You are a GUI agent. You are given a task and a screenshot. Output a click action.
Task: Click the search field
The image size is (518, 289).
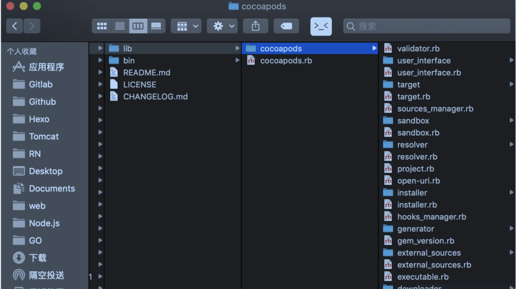[x=427, y=26]
